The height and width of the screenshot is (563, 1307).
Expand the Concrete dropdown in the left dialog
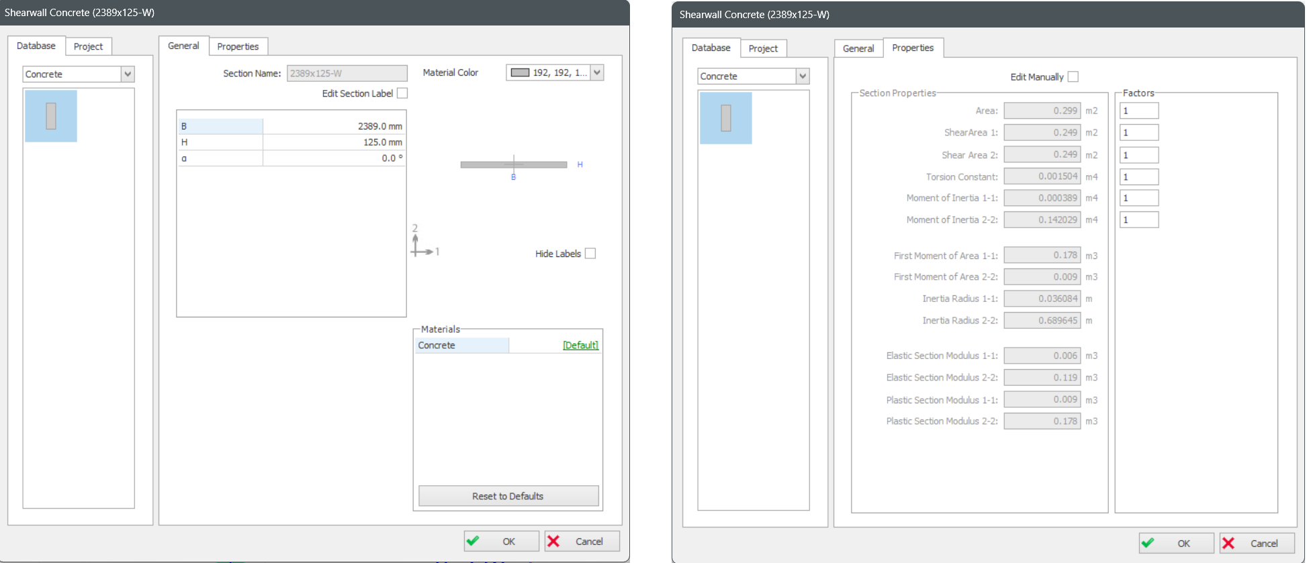point(128,74)
